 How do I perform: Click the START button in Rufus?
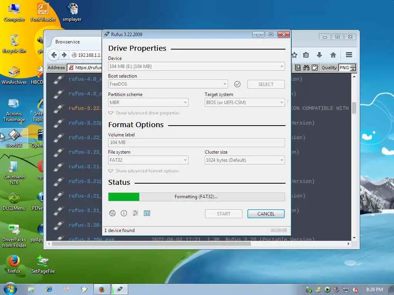(x=224, y=214)
